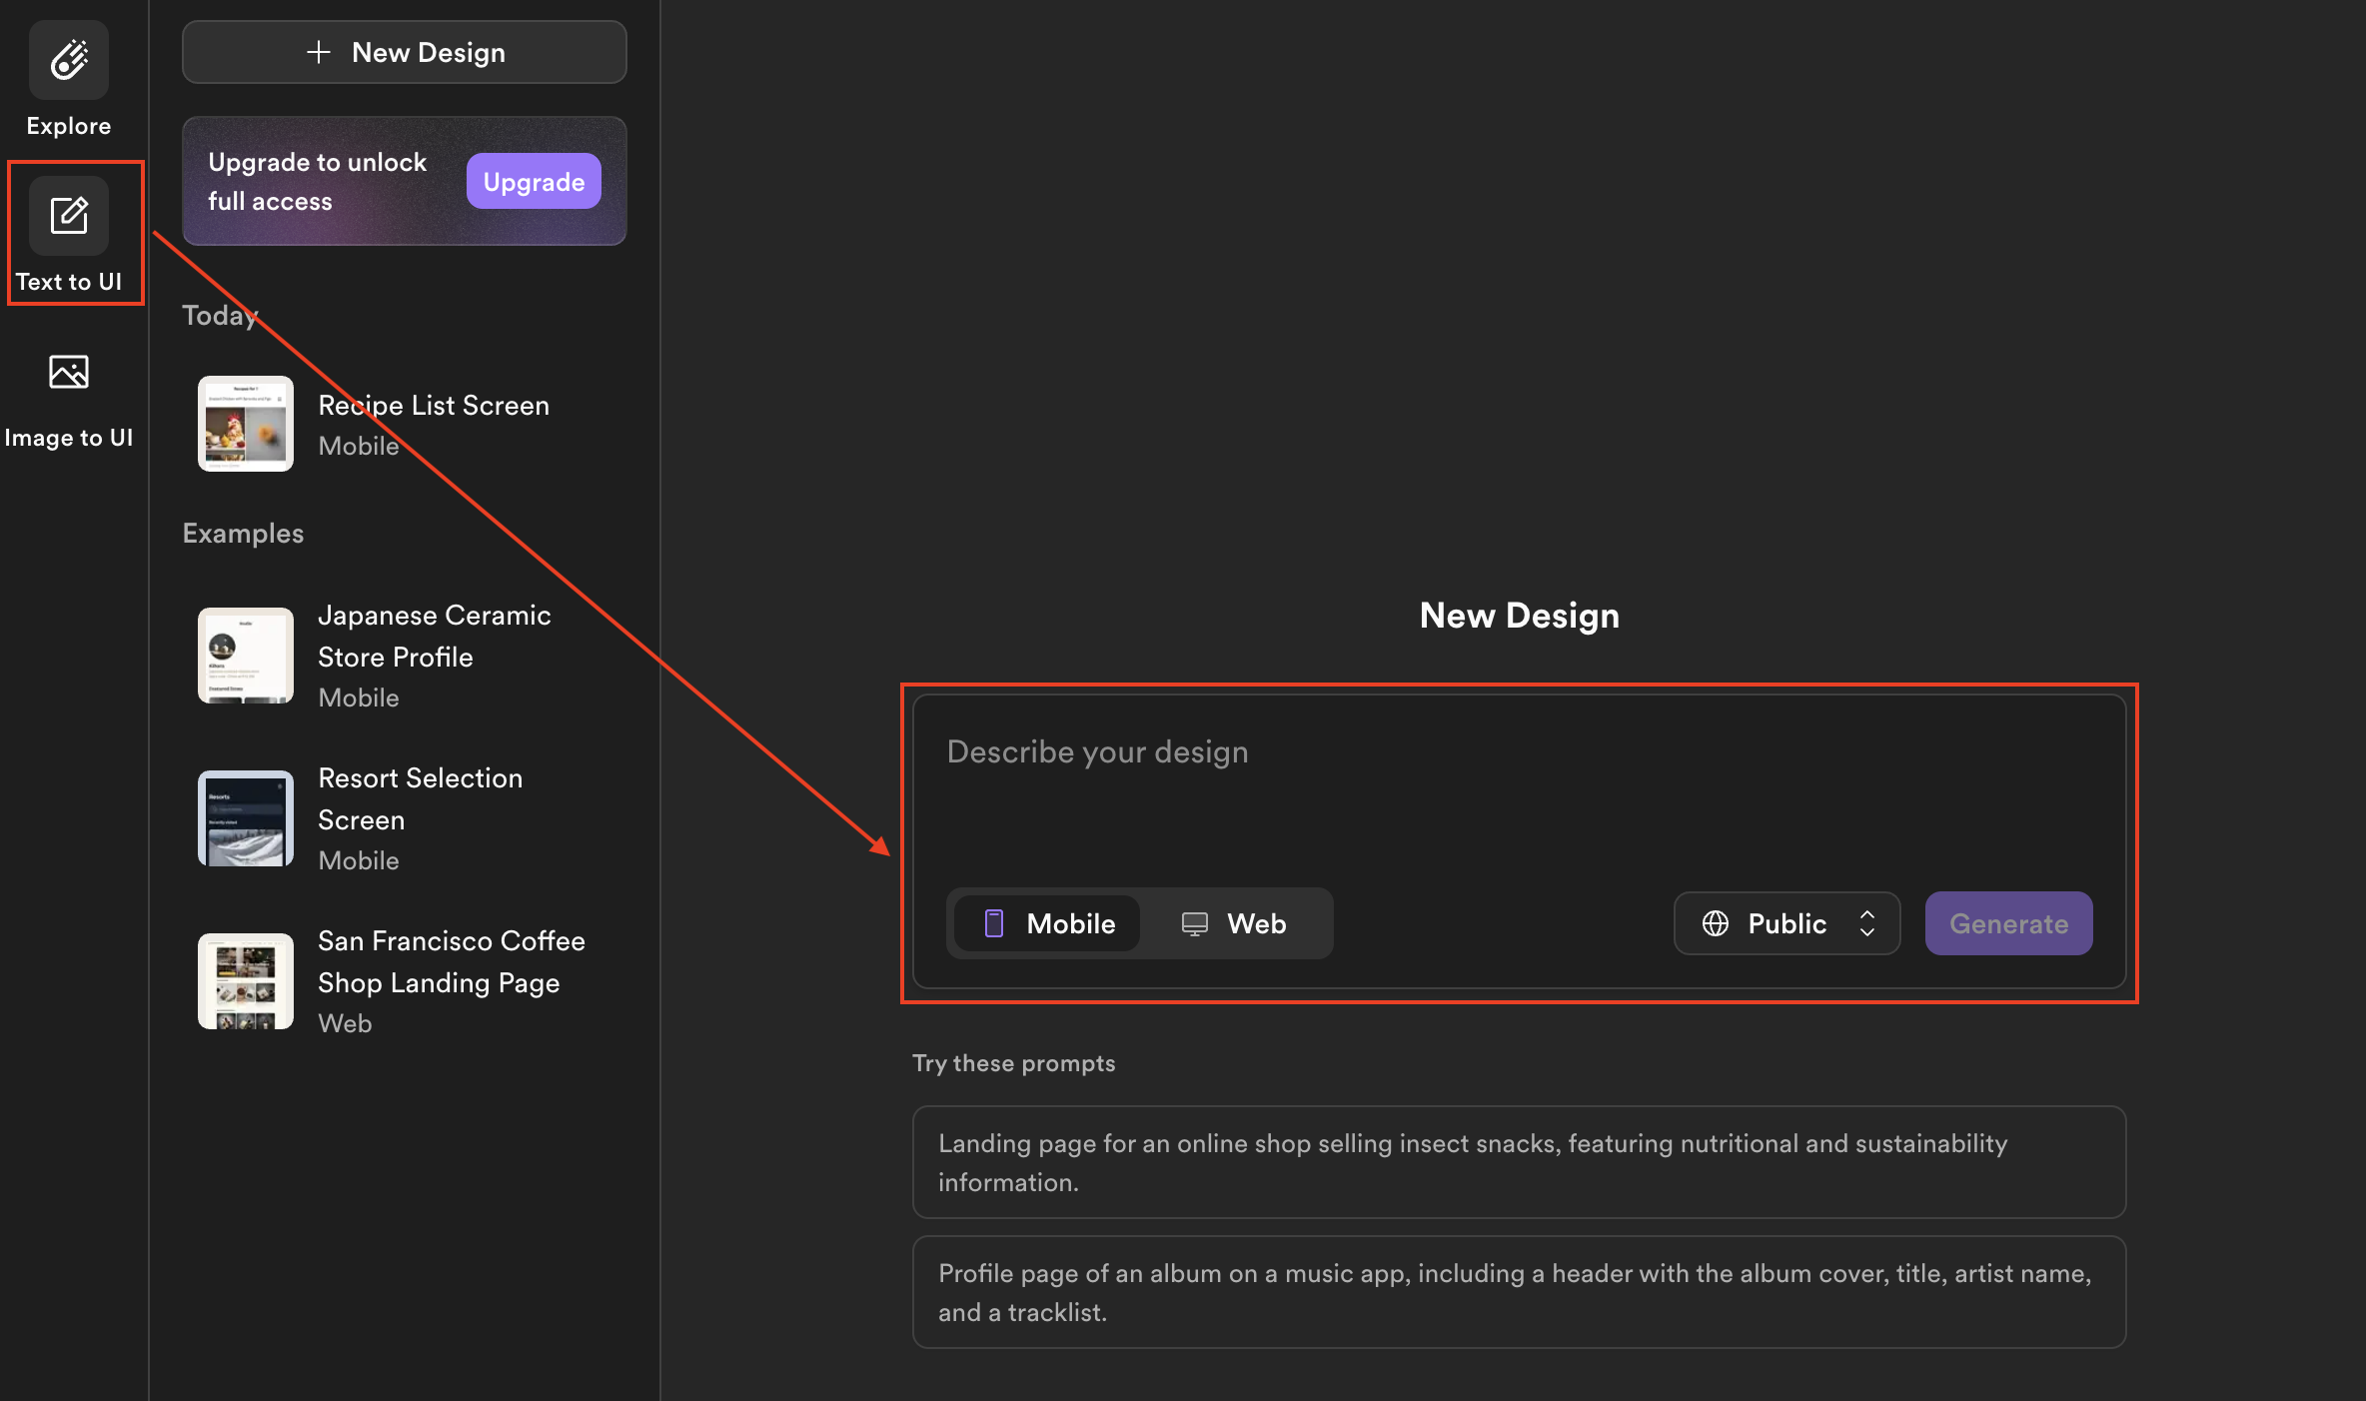Click the plus icon in New Design
The width and height of the screenshot is (2366, 1401).
tap(319, 52)
